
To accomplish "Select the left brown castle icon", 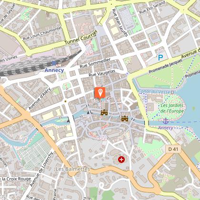I will pos(104,112).
